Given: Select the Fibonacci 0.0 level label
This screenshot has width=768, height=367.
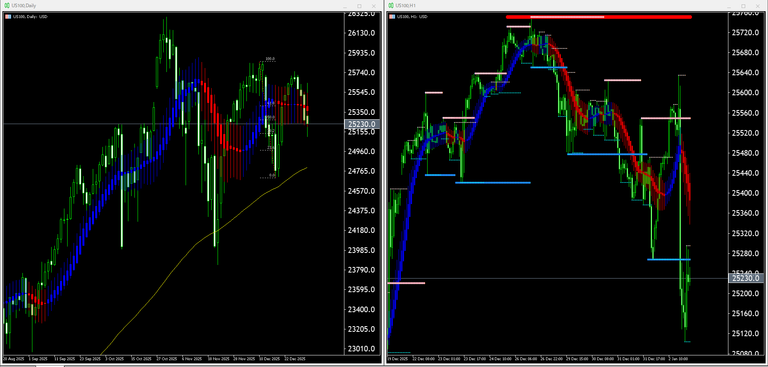Looking at the screenshot, I should coord(272,175).
